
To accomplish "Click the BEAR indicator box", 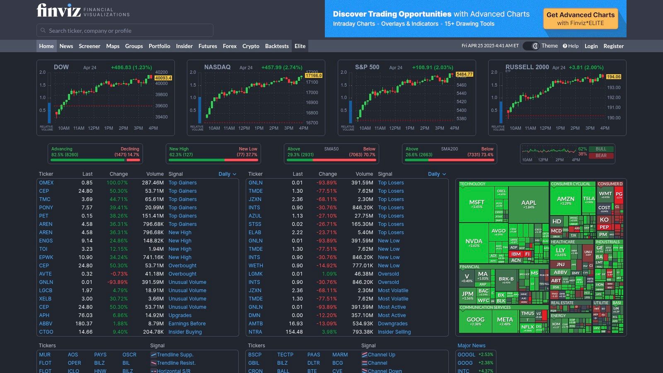I will coord(601,156).
